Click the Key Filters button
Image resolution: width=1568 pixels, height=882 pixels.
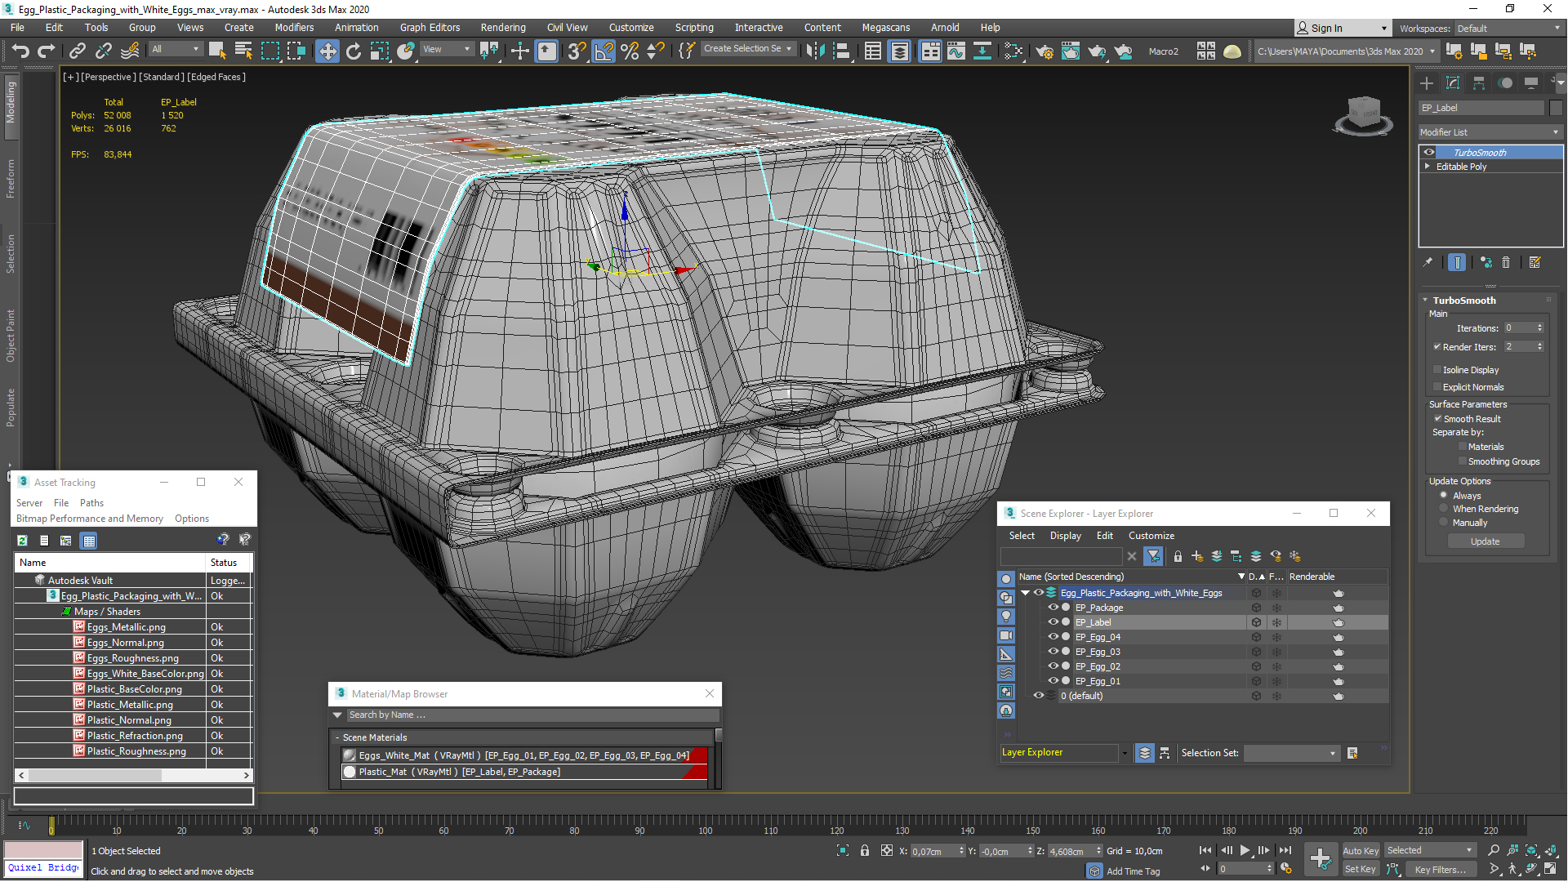pyautogui.click(x=1440, y=870)
